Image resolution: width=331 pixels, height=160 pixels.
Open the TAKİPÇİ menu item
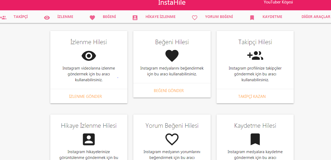click(x=21, y=17)
